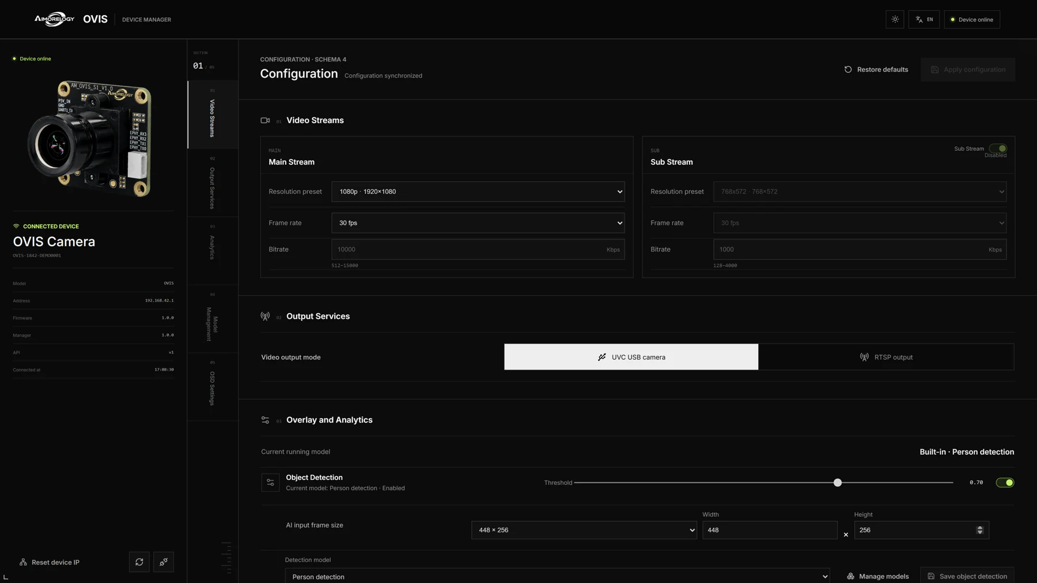Click the device ID OVIS-1842-DEMO0001
The width and height of the screenshot is (1037, 583).
(x=37, y=256)
